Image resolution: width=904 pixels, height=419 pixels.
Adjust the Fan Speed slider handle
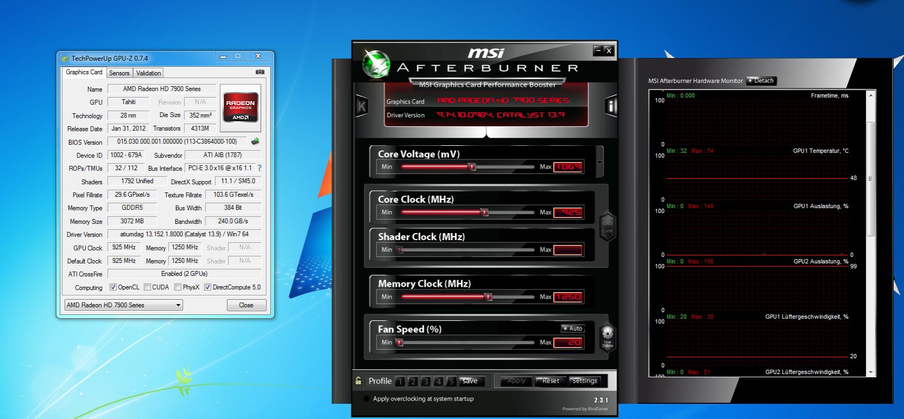pos(399,342)
